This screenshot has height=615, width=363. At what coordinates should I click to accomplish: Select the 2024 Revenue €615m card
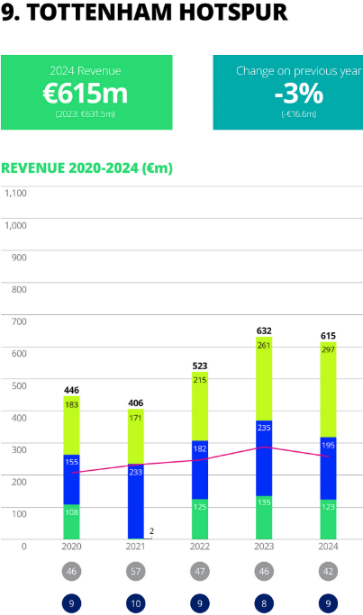pyautogui.click(x=86, y=92)
